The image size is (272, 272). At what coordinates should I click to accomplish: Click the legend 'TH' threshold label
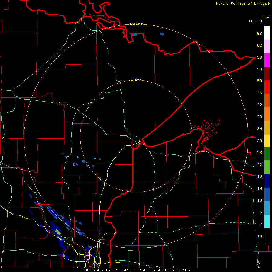[260, 236]
